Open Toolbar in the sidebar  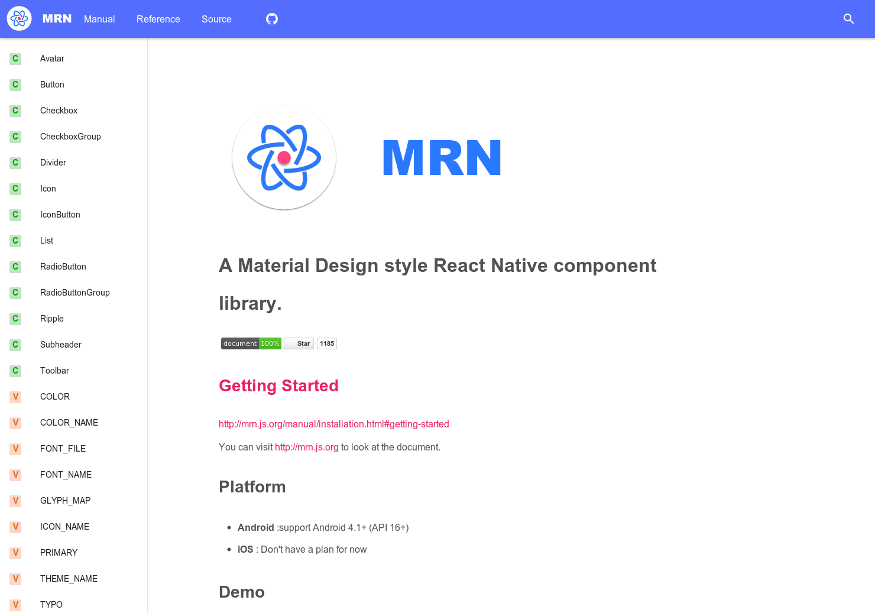point(54,371)
